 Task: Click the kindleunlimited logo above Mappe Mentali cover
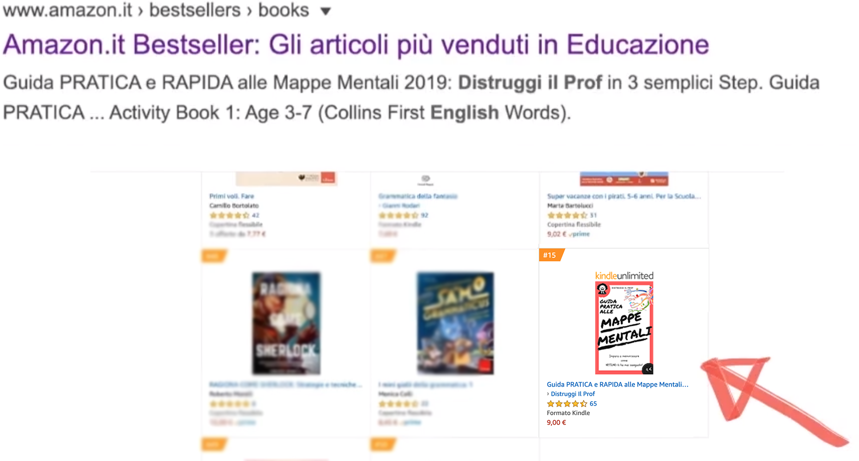pyautogui.click(x=624, y=275)
